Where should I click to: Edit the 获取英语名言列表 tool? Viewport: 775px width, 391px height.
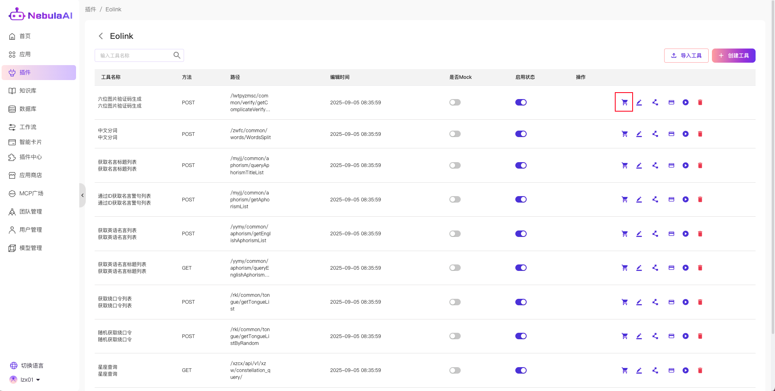click(x=639, y=234)
